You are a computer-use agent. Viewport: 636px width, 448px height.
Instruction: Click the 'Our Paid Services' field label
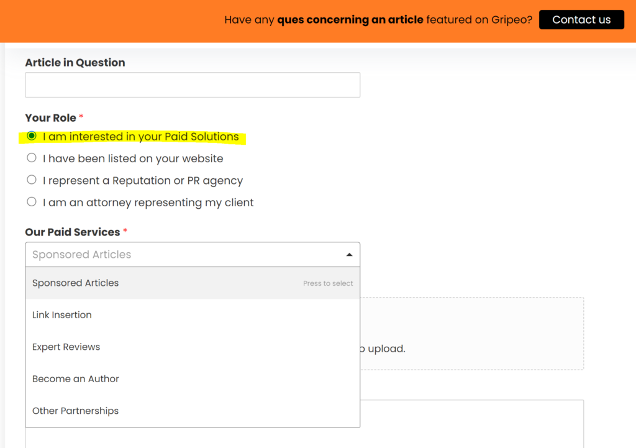(73, 232)
